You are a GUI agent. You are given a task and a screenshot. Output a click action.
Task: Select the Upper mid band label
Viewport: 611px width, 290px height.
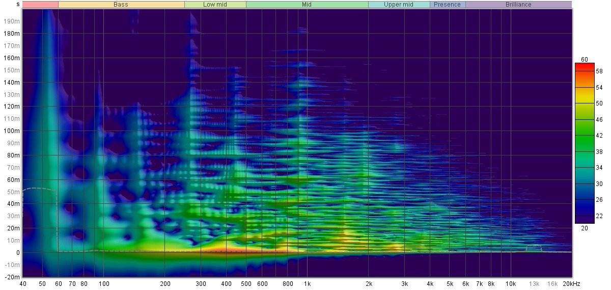tap(399, 5)
